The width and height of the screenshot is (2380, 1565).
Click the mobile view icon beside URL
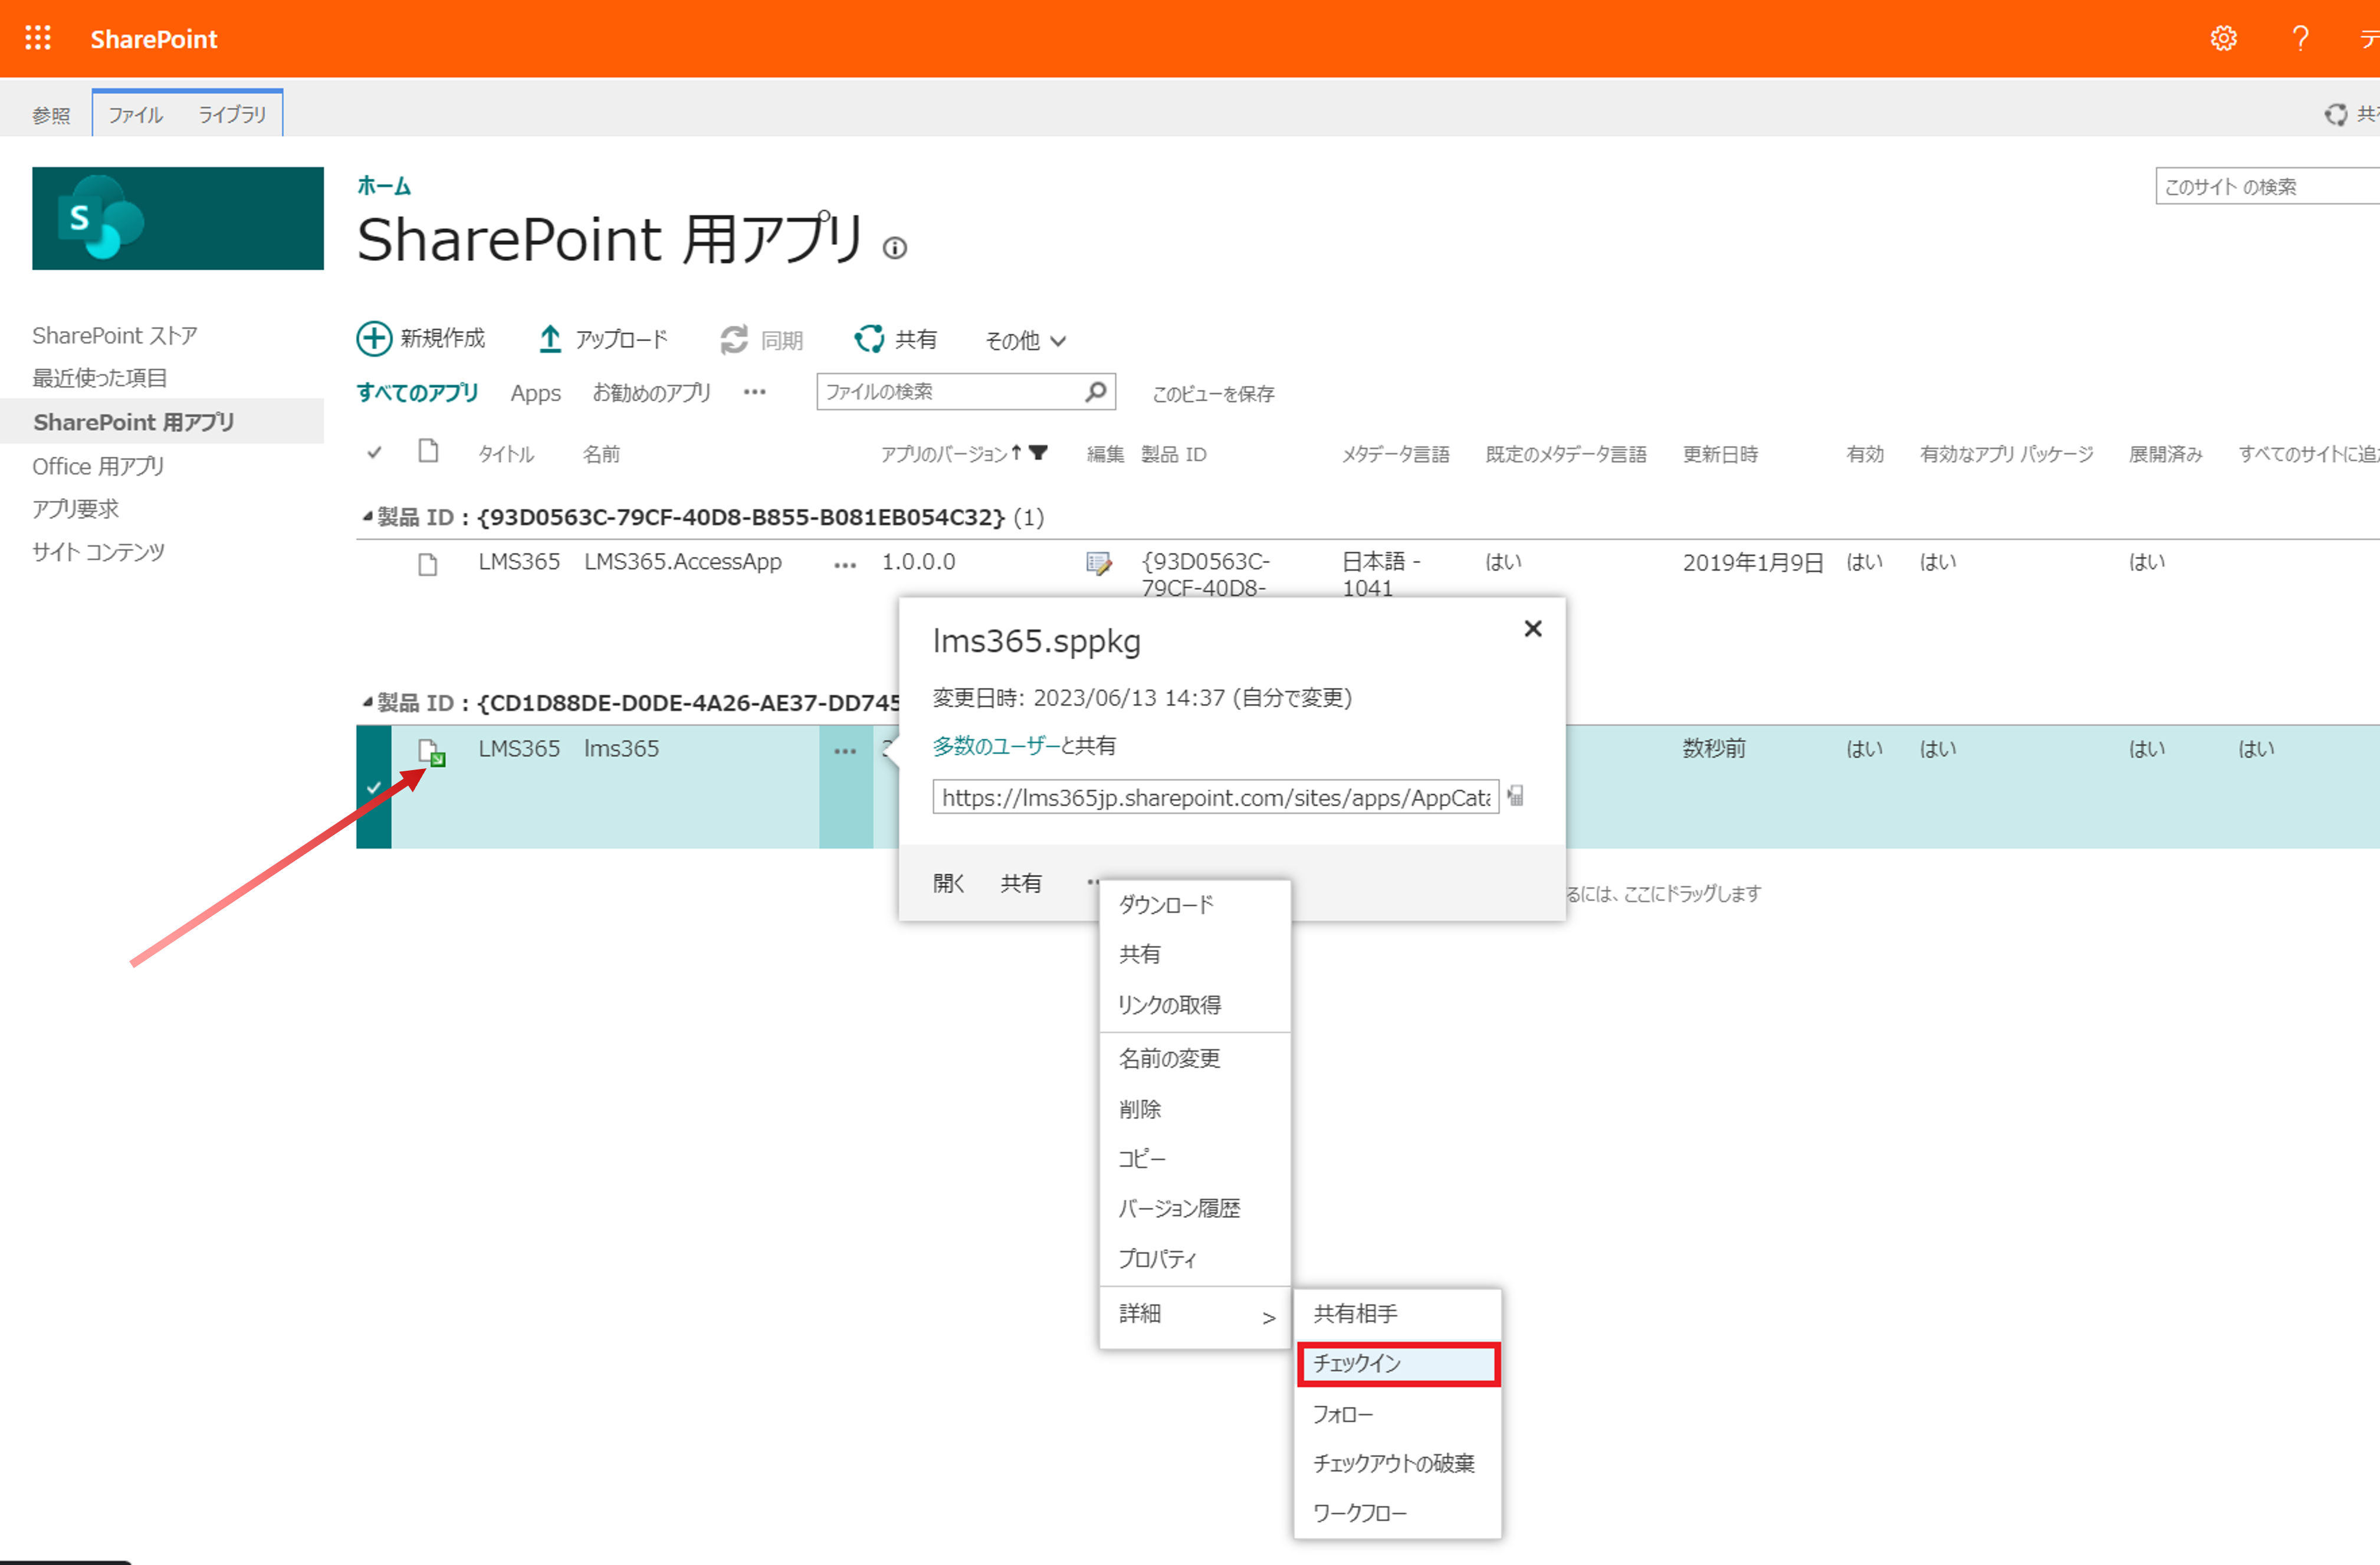pos(1516,795)
